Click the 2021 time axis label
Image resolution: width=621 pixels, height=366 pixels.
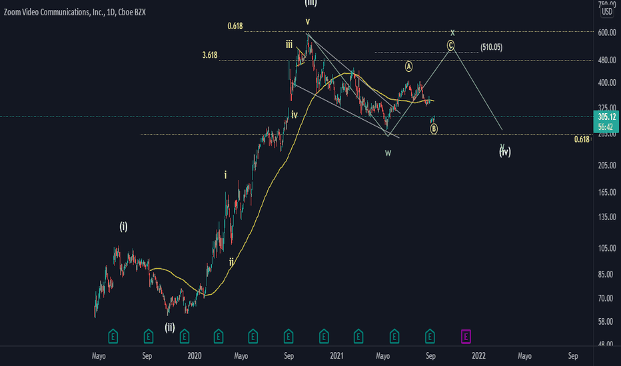click(x=336, y=356)
